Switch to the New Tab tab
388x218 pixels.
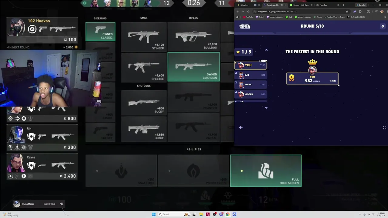327,5
